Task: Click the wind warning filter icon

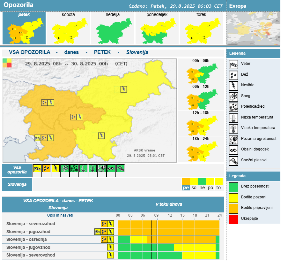Action: click(37, 168)
